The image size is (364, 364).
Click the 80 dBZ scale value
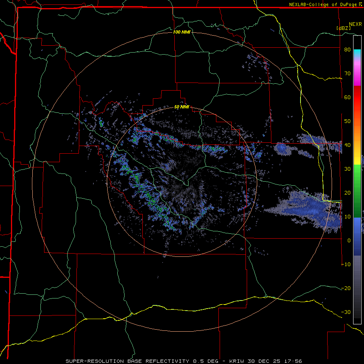click(347, 50)
